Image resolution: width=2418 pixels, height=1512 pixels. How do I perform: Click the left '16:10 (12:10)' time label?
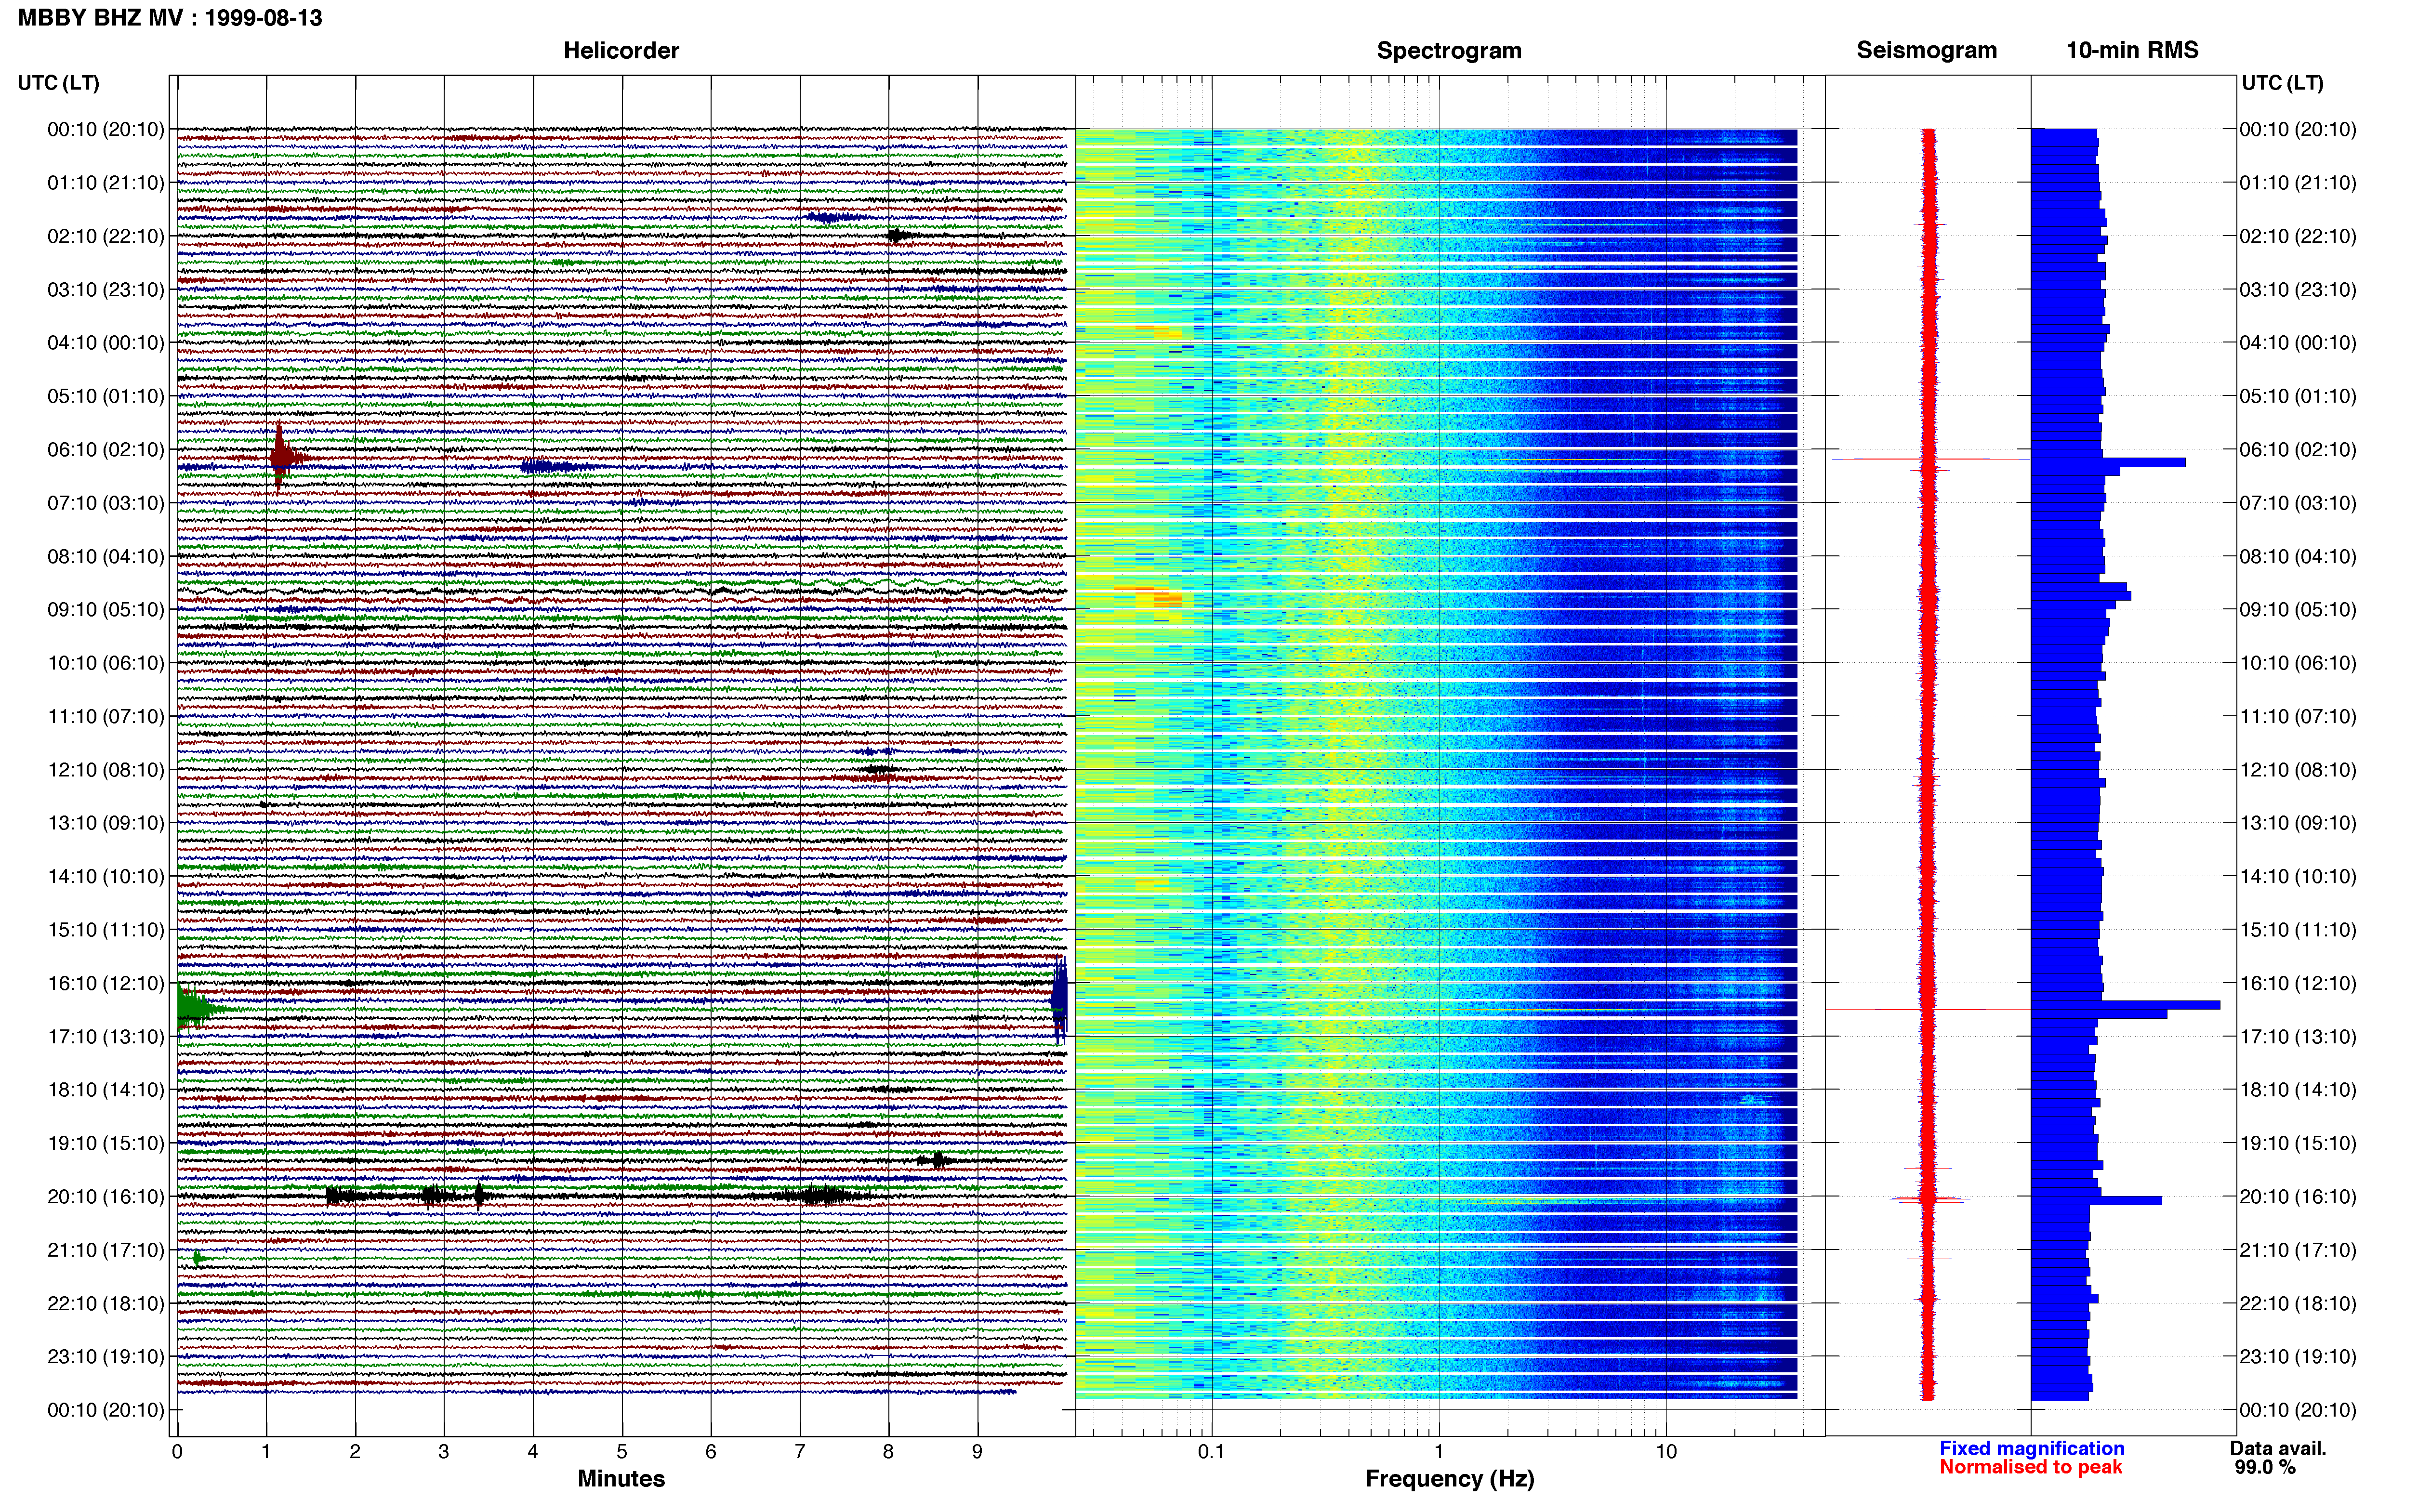pos(106,983)
